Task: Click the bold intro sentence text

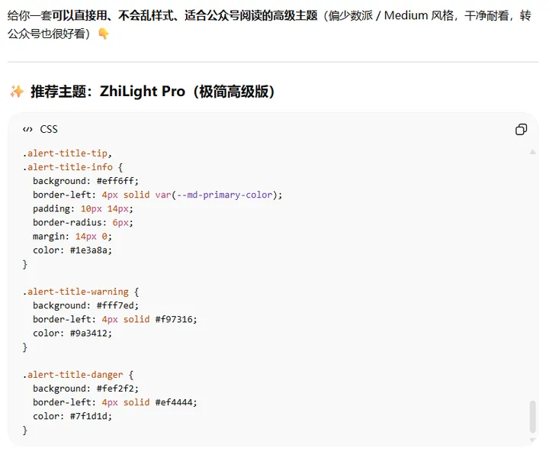Action: click(185, 15)
